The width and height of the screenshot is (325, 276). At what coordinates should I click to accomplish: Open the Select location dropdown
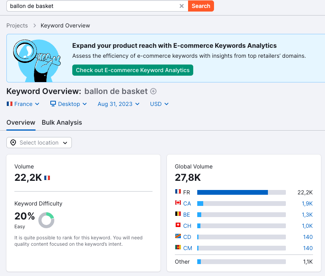[x=39, y=143]
